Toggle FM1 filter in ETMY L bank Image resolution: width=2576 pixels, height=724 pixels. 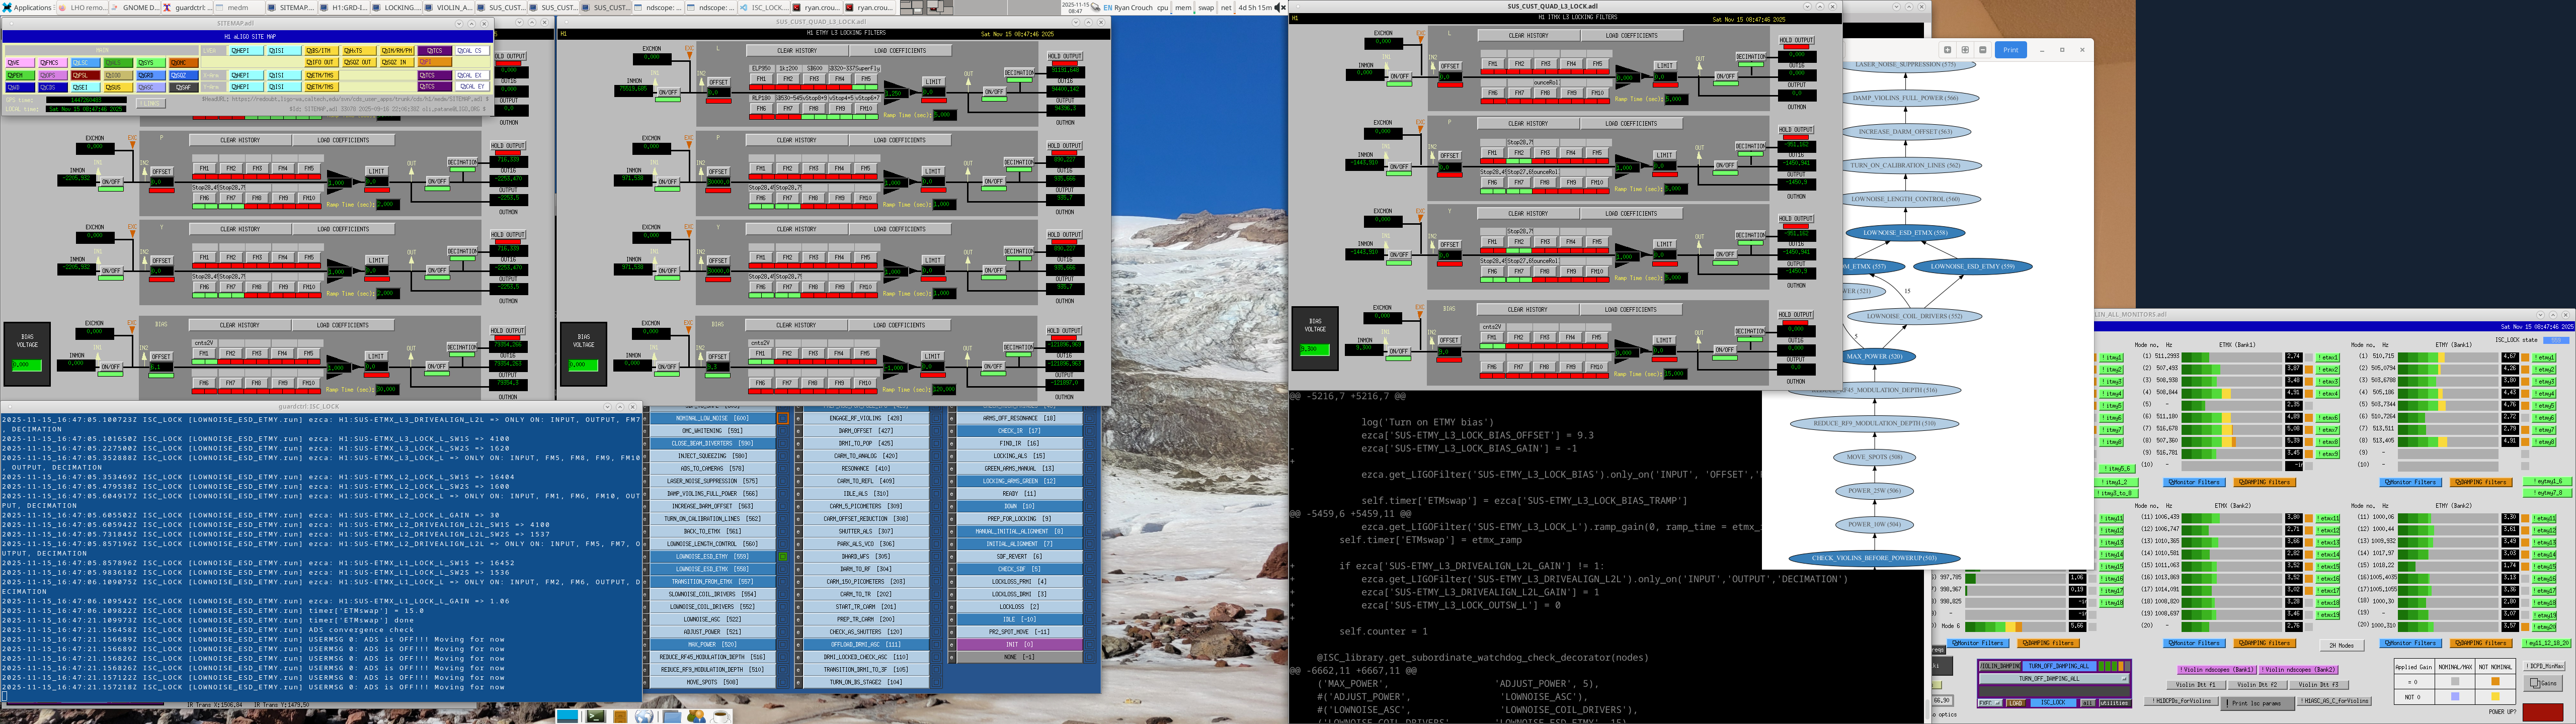(x=761, y=78)
